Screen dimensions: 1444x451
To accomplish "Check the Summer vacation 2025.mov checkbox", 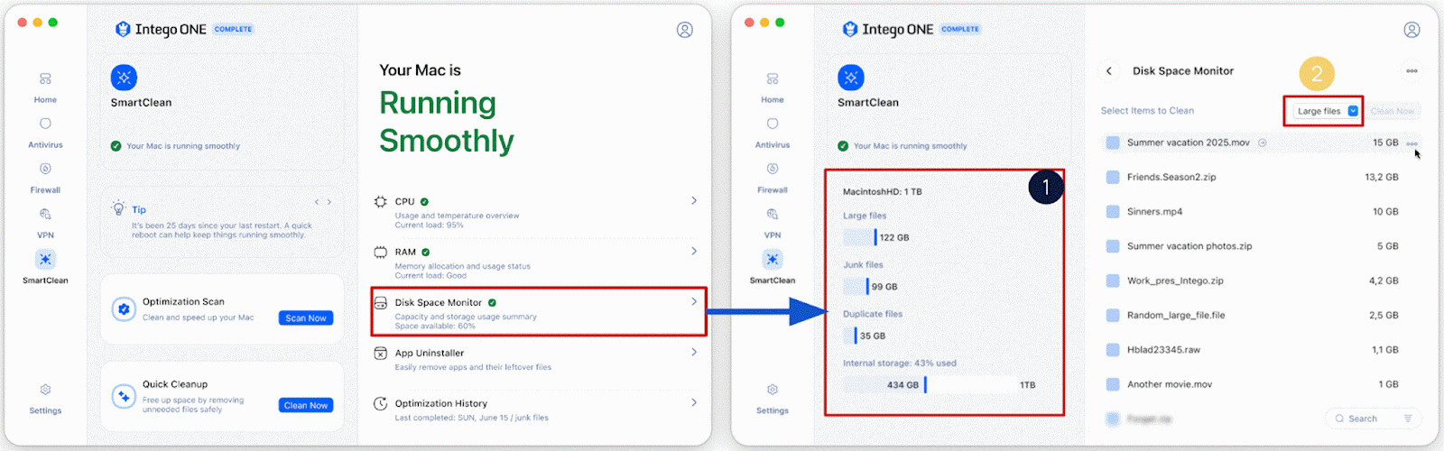I will click(1113, 143).
